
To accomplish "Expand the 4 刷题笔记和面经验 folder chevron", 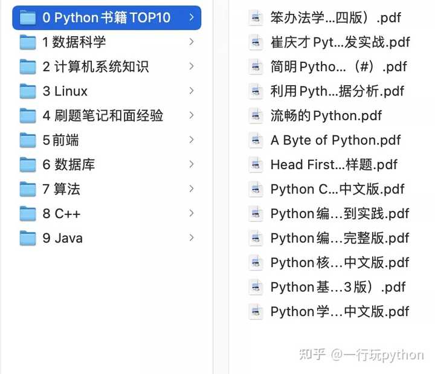I will coord(191,115).
